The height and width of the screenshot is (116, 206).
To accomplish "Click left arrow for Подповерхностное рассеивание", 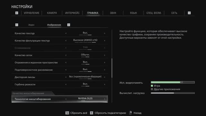I will 66,70.
